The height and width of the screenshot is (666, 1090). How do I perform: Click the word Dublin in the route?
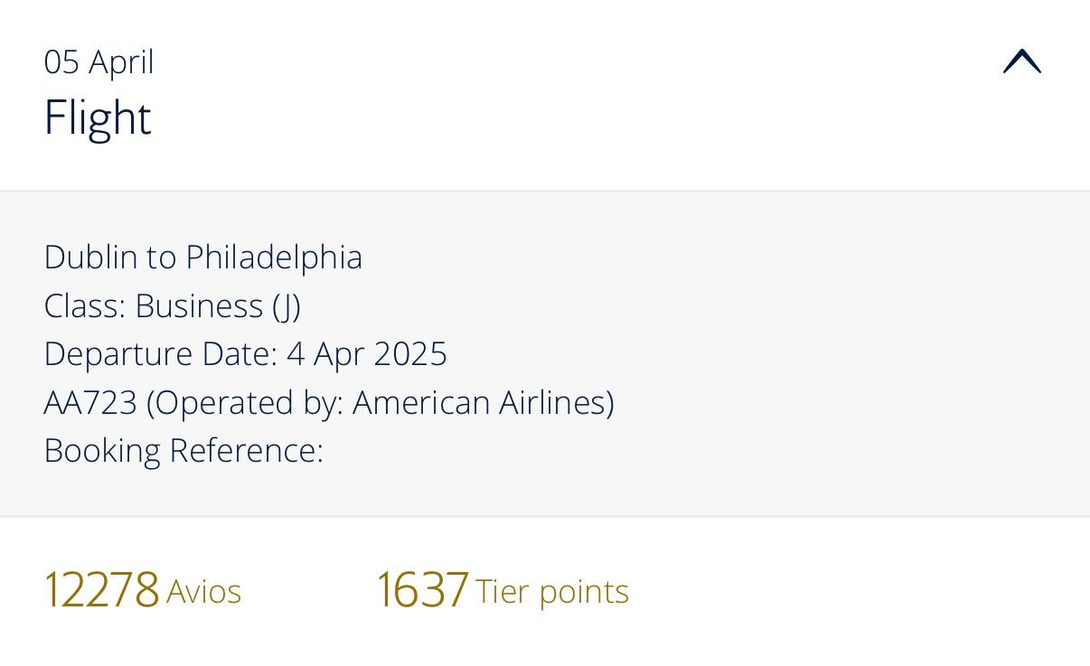90,258
